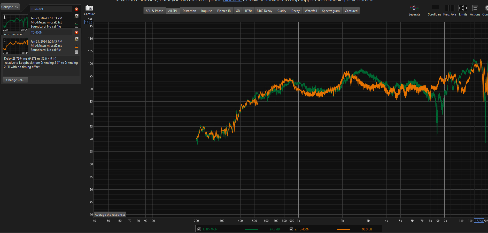Edit the TD.400N measurement name field
488x233 pixels.
coord(51,32)
